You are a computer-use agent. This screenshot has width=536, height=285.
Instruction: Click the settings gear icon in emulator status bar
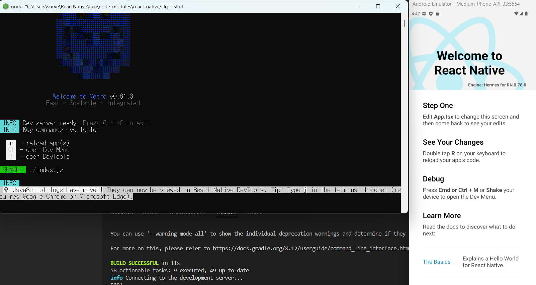424,14
